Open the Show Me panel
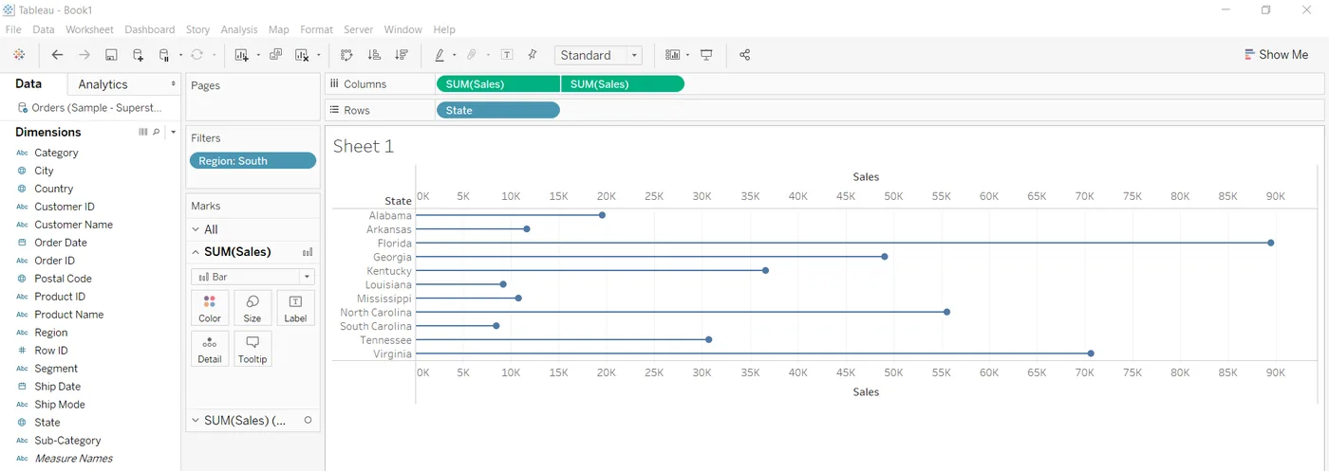Screen dimensions: 1329x471 [x=1276, y=55]
